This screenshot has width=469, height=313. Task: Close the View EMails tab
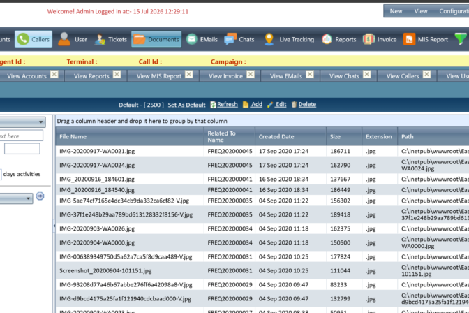point(310,74)
